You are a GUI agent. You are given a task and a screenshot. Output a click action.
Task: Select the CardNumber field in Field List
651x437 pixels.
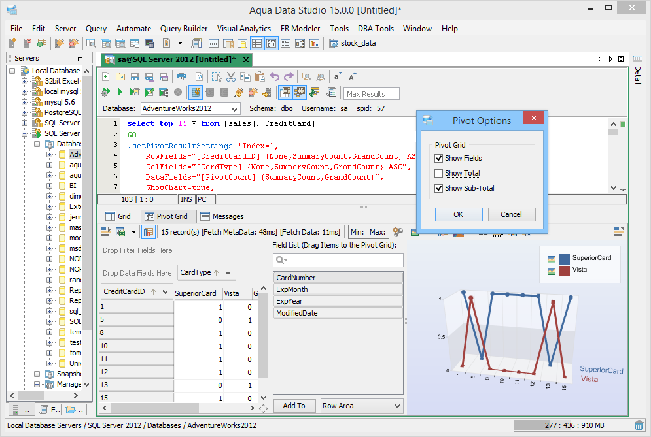tap(338, 278)
